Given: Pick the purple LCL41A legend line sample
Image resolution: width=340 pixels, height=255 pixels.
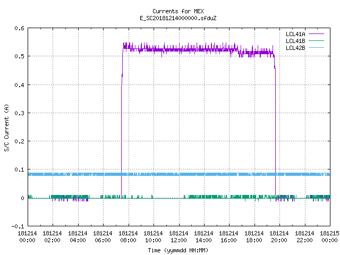Looking at the screenshot, I should point(316,34).
